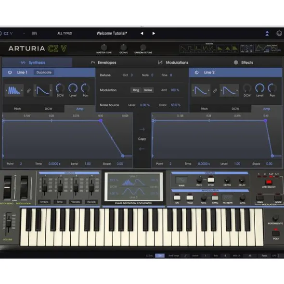Click the Unison Detune knob

click(143, 48)
